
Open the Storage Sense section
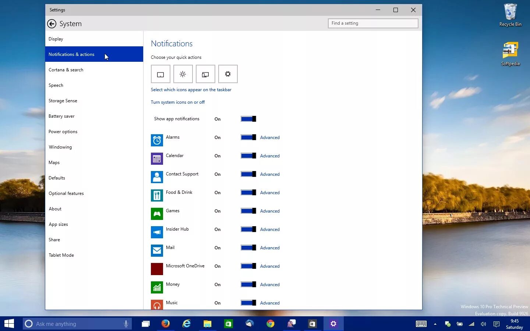click(63, 100)
